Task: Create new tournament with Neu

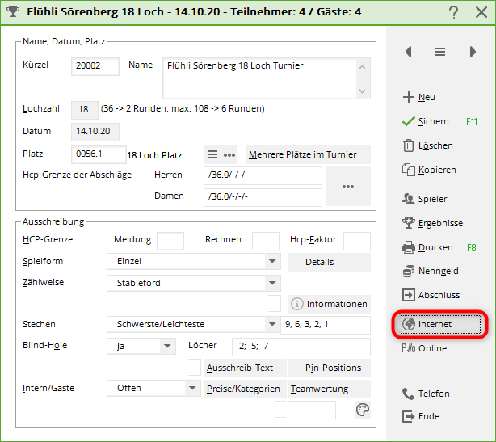Action: [x=418, y=97]
